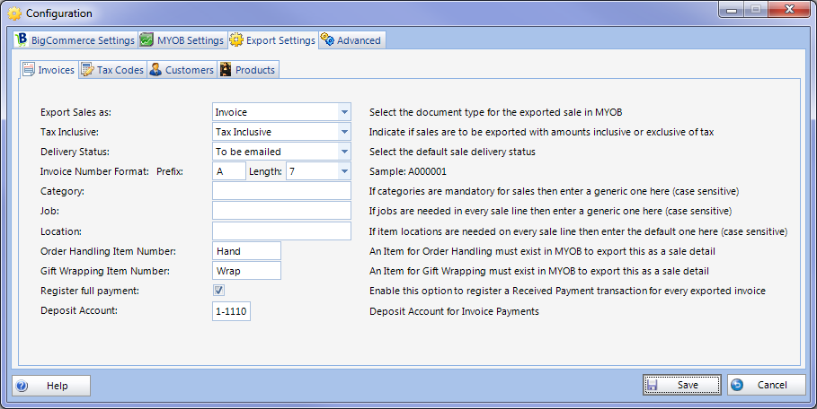The width and height of the screenshot is (817, 409).
Task: Open the BigCommerce Settings tab
Action: pyautogui.click(x=75, y=40)
